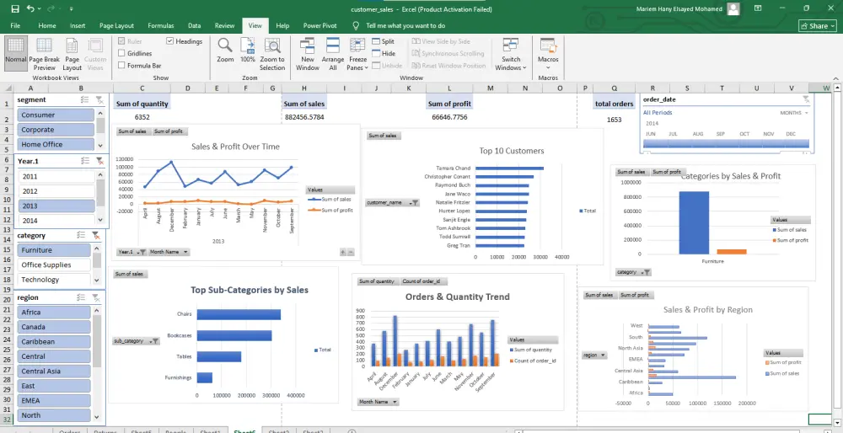Click the Save icon in title bar
Screen dimensions: 843x433
pos(14,8)
